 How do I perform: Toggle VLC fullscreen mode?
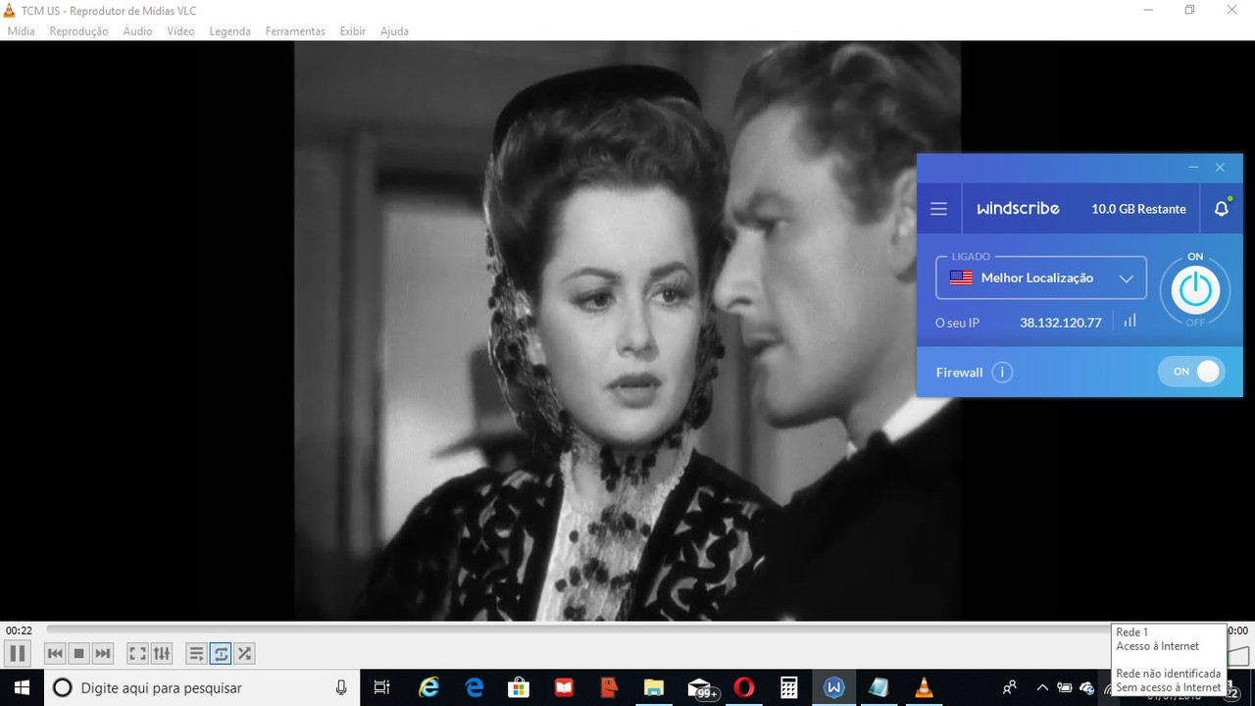pos(138,653)
